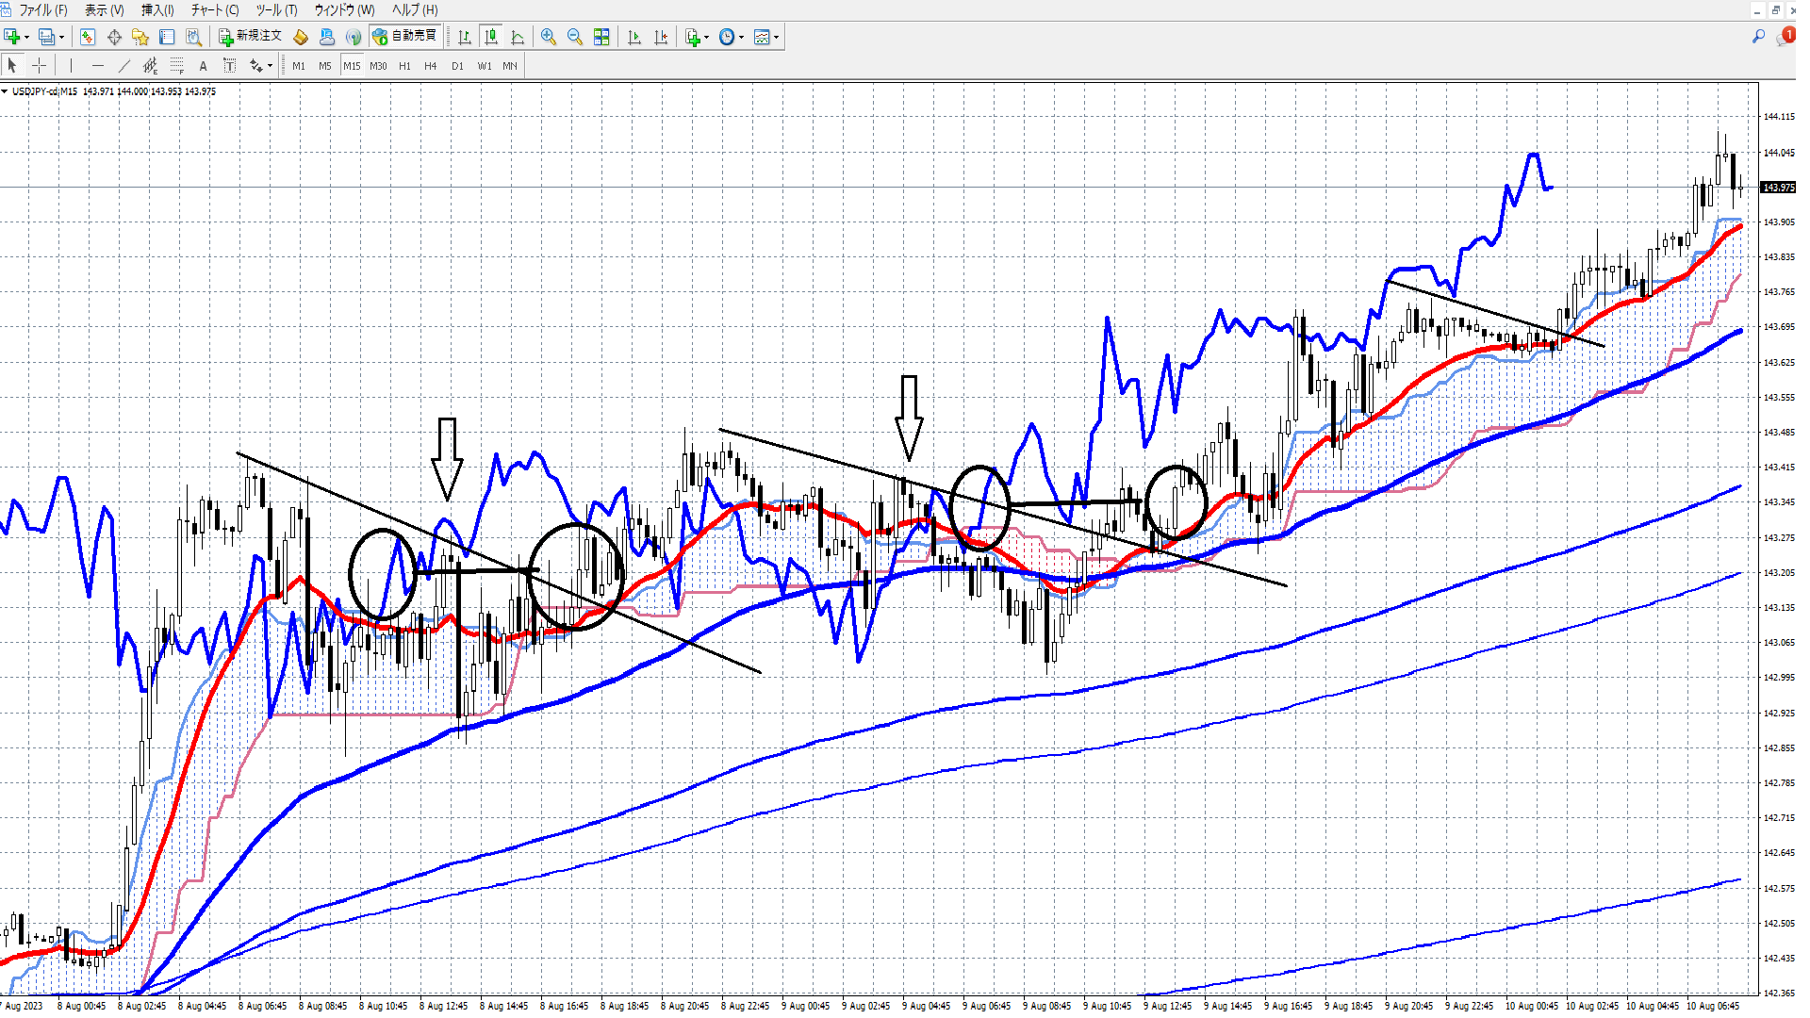Switch chart to bar chart mode
1810x1018 pixels.
pos(465,37)
